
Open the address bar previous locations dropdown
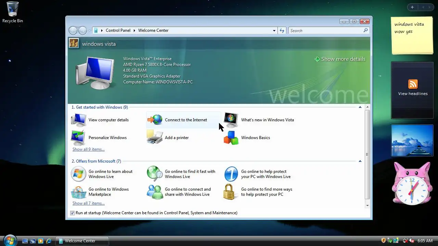tap(274, 30)
